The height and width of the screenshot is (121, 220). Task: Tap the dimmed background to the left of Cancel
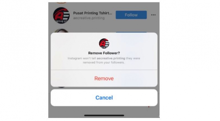pos(49,98)
